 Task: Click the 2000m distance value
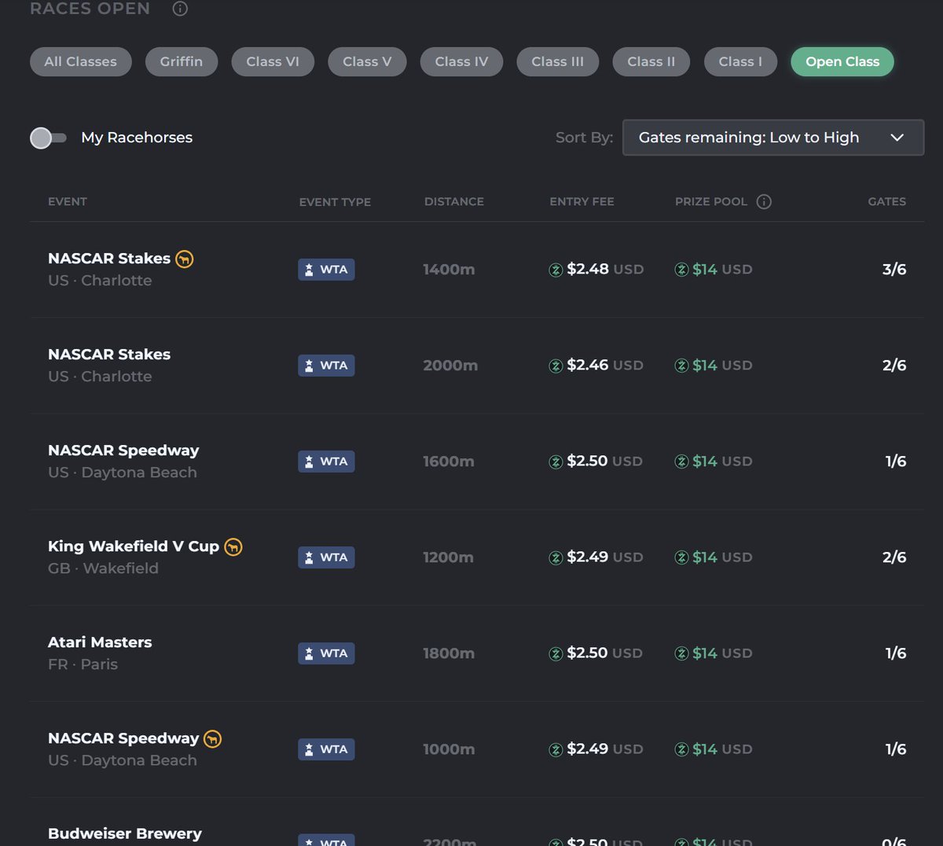450,366
